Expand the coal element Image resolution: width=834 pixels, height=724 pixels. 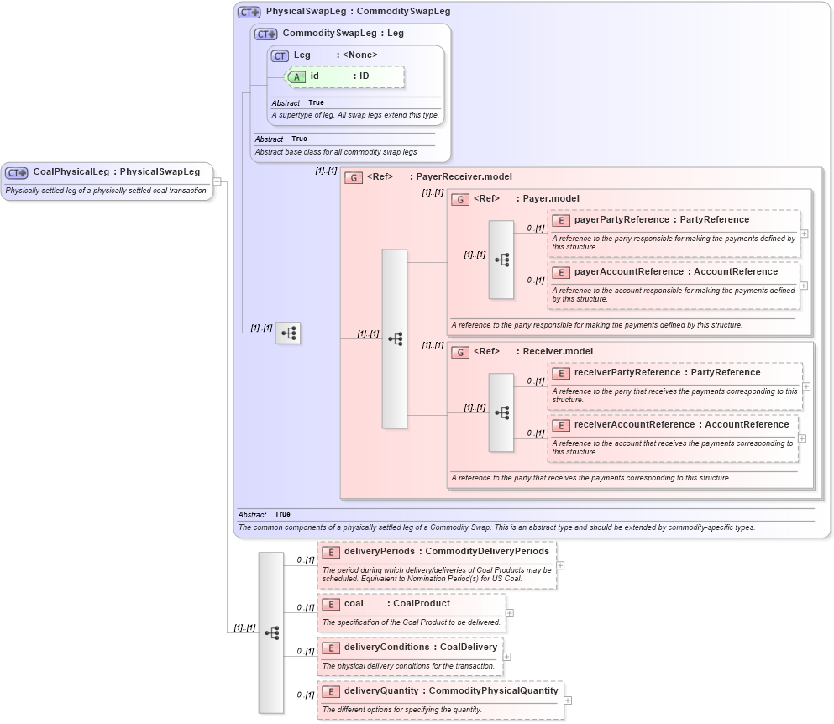[510, 613]
